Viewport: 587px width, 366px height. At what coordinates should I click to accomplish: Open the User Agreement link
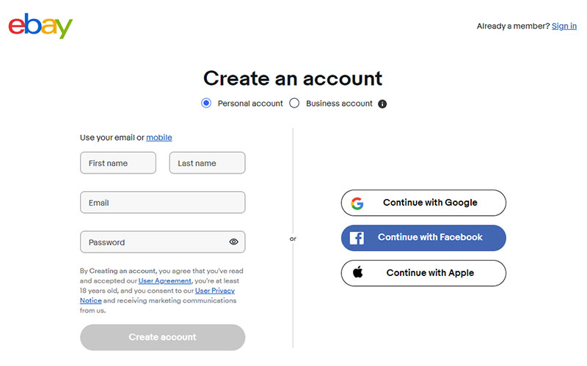tap(165, 280)
